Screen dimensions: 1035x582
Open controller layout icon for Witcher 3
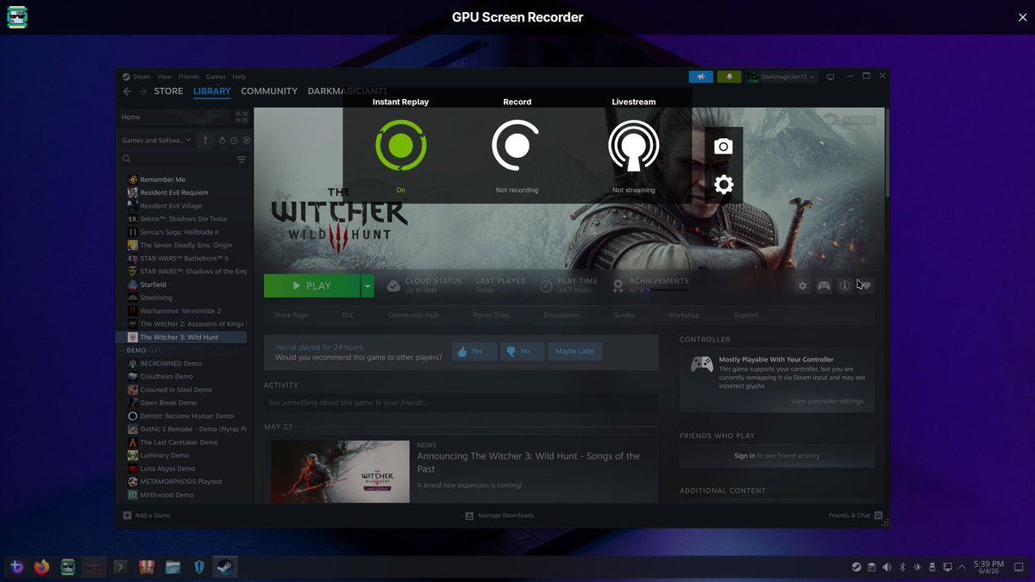pos(824,285)
